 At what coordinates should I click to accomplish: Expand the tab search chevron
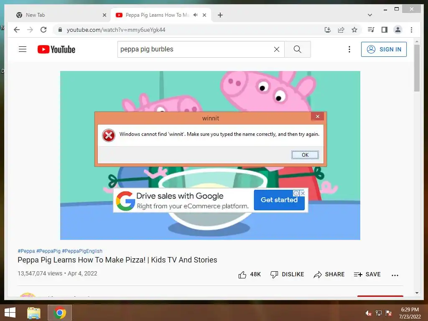(x=370, y=15)
